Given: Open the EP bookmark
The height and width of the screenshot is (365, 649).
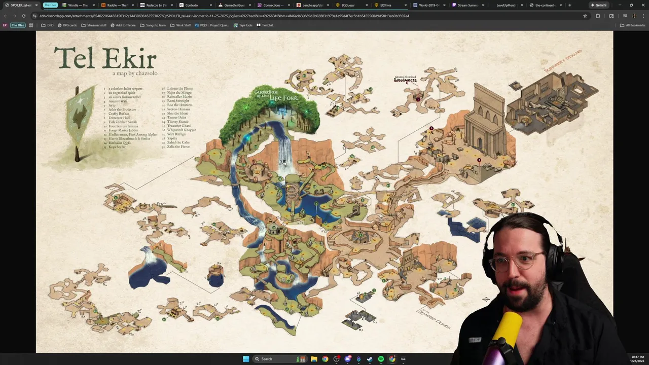Looking at the screenshot, I should [5, 25].
